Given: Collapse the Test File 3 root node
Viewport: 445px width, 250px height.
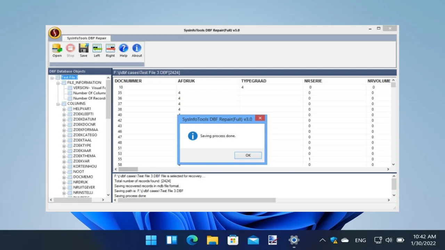Looking at the screenshot, I should click(x=52, y=78).
